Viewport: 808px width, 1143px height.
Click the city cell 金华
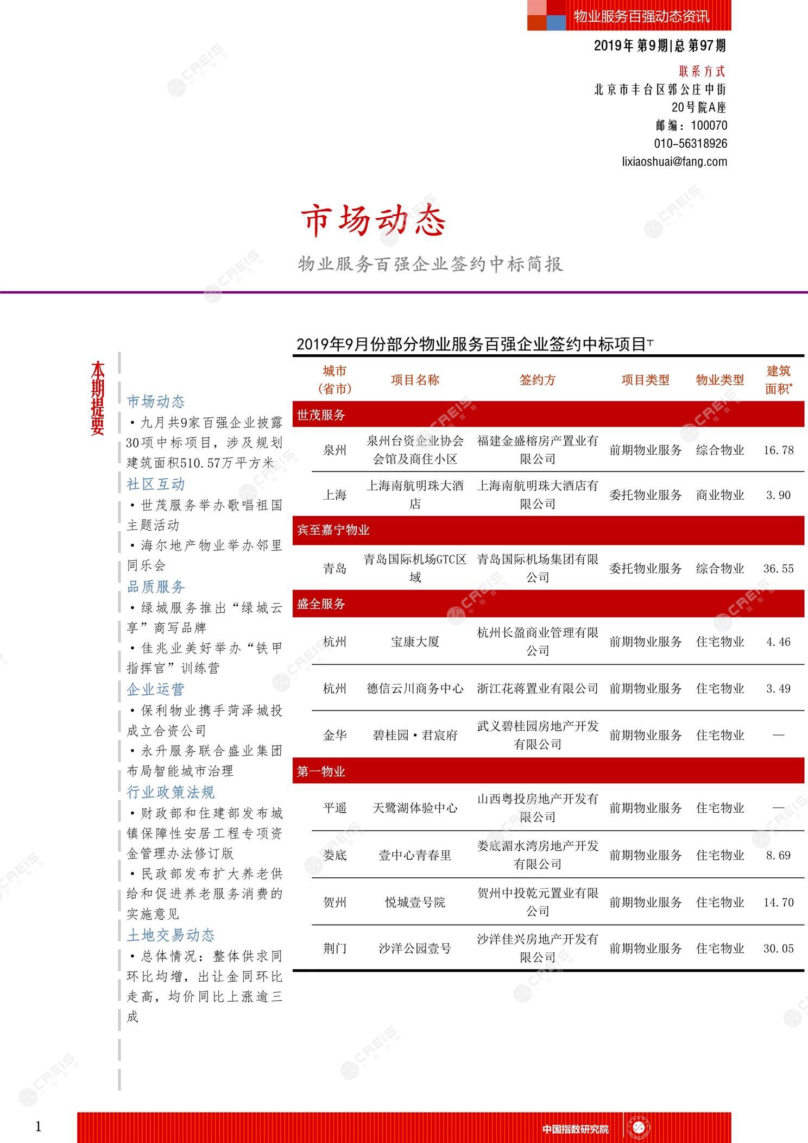point(334,736)
